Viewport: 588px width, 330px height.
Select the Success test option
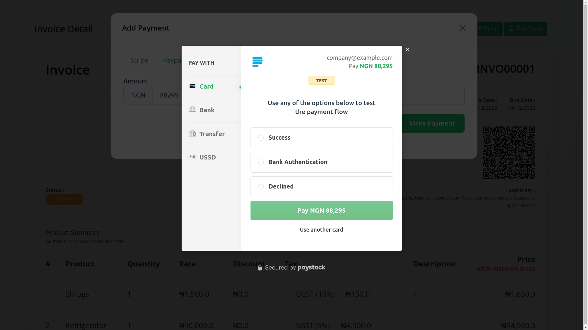pos(261,138)
